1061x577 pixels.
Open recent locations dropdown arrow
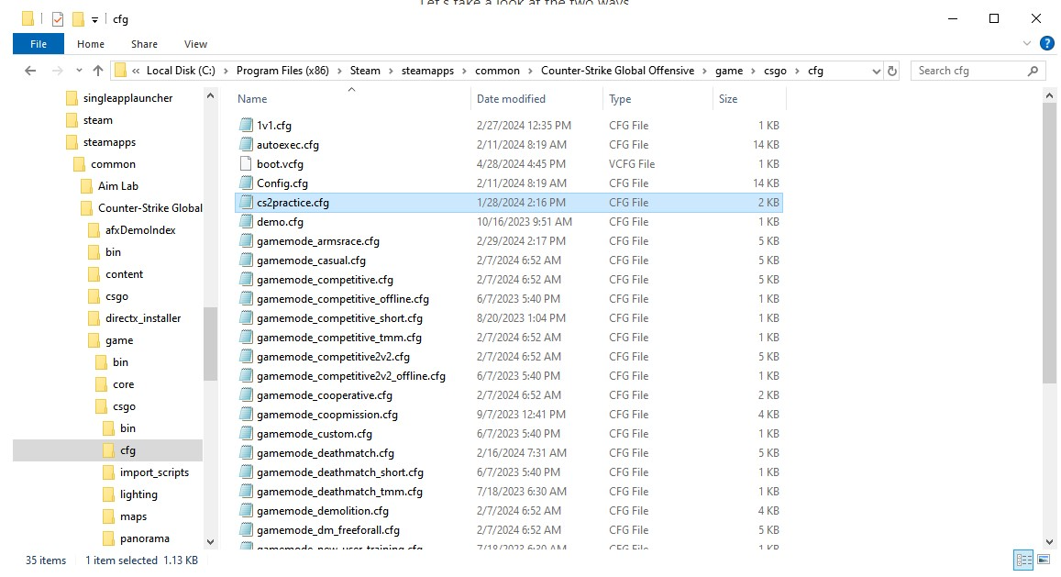[x=79, y=71]
